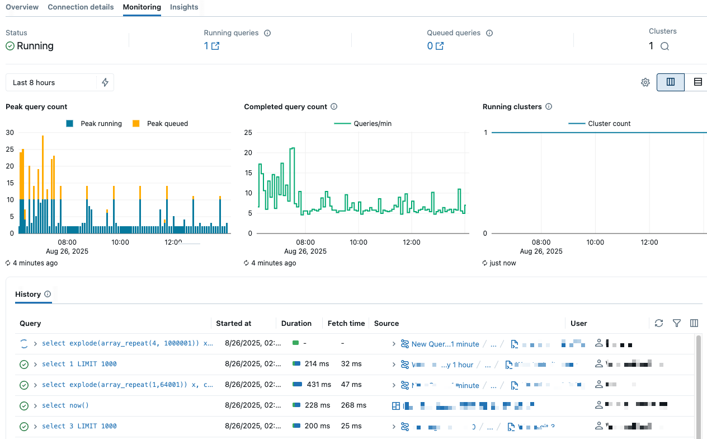Click the info icon next to Running queries
Screen dimensions: 707x439
click(267, 33)
